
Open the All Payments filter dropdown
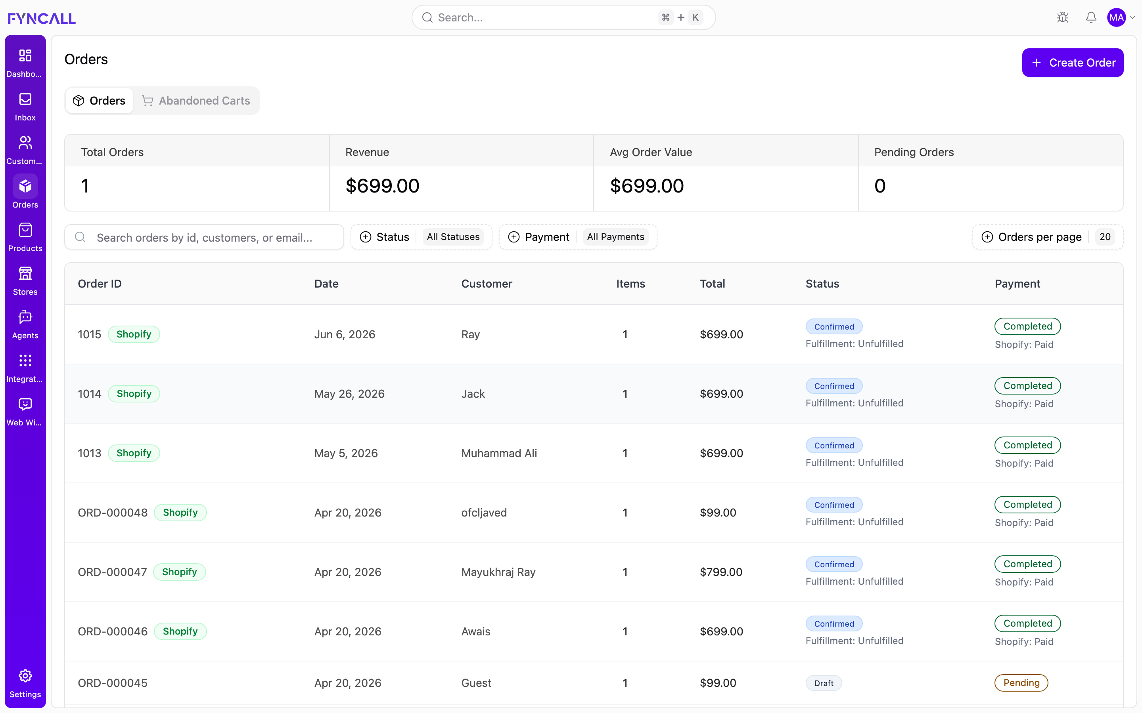click(x=615, y=237)
